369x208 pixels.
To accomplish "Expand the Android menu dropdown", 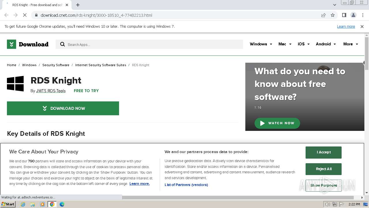I will coord(326,44).
